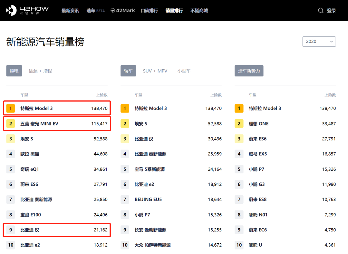The image size is (348, 254).
Task: Open the search magnifier icon
Action: click(321, 10)
